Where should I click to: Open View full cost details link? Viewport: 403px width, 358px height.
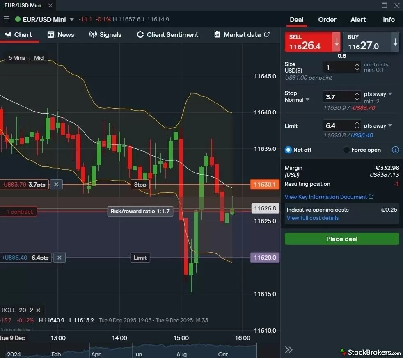point(312,218)
